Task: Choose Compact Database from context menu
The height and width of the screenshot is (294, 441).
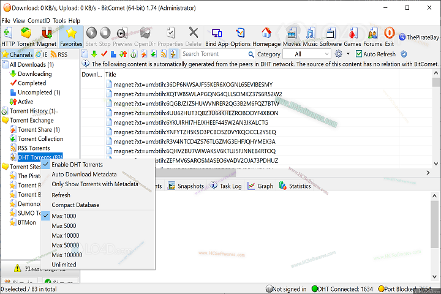Action: coord(98,205)
